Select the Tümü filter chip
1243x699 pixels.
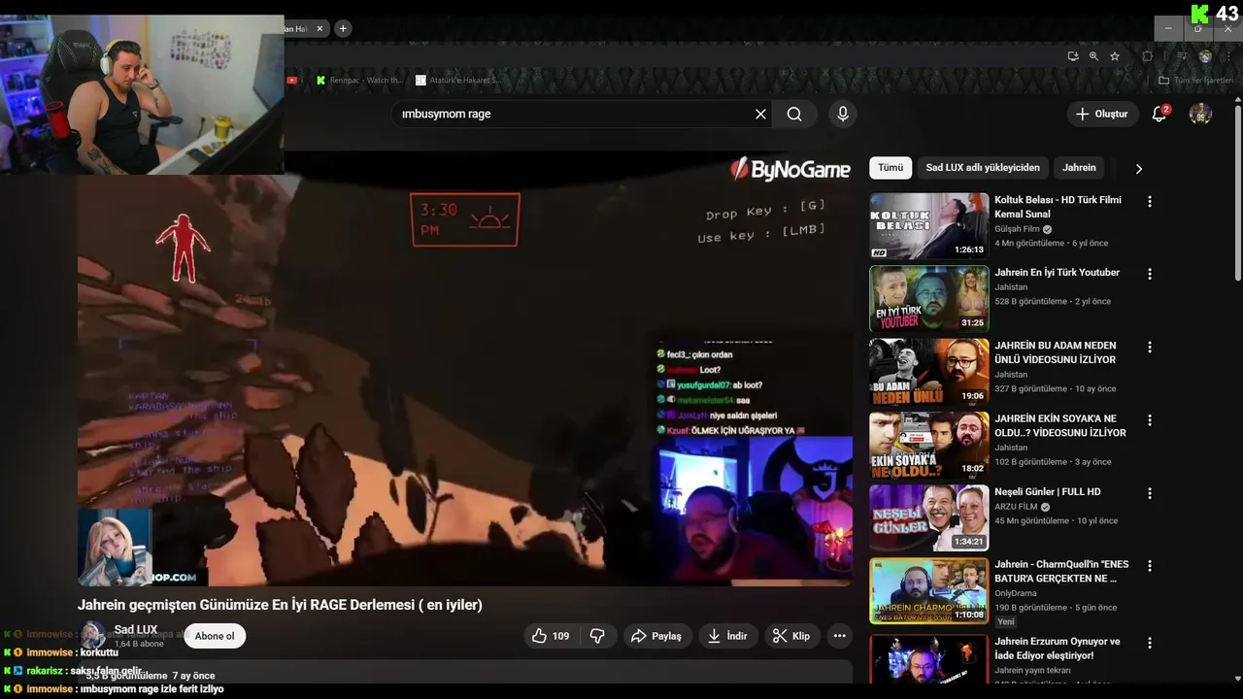[890, 168]
